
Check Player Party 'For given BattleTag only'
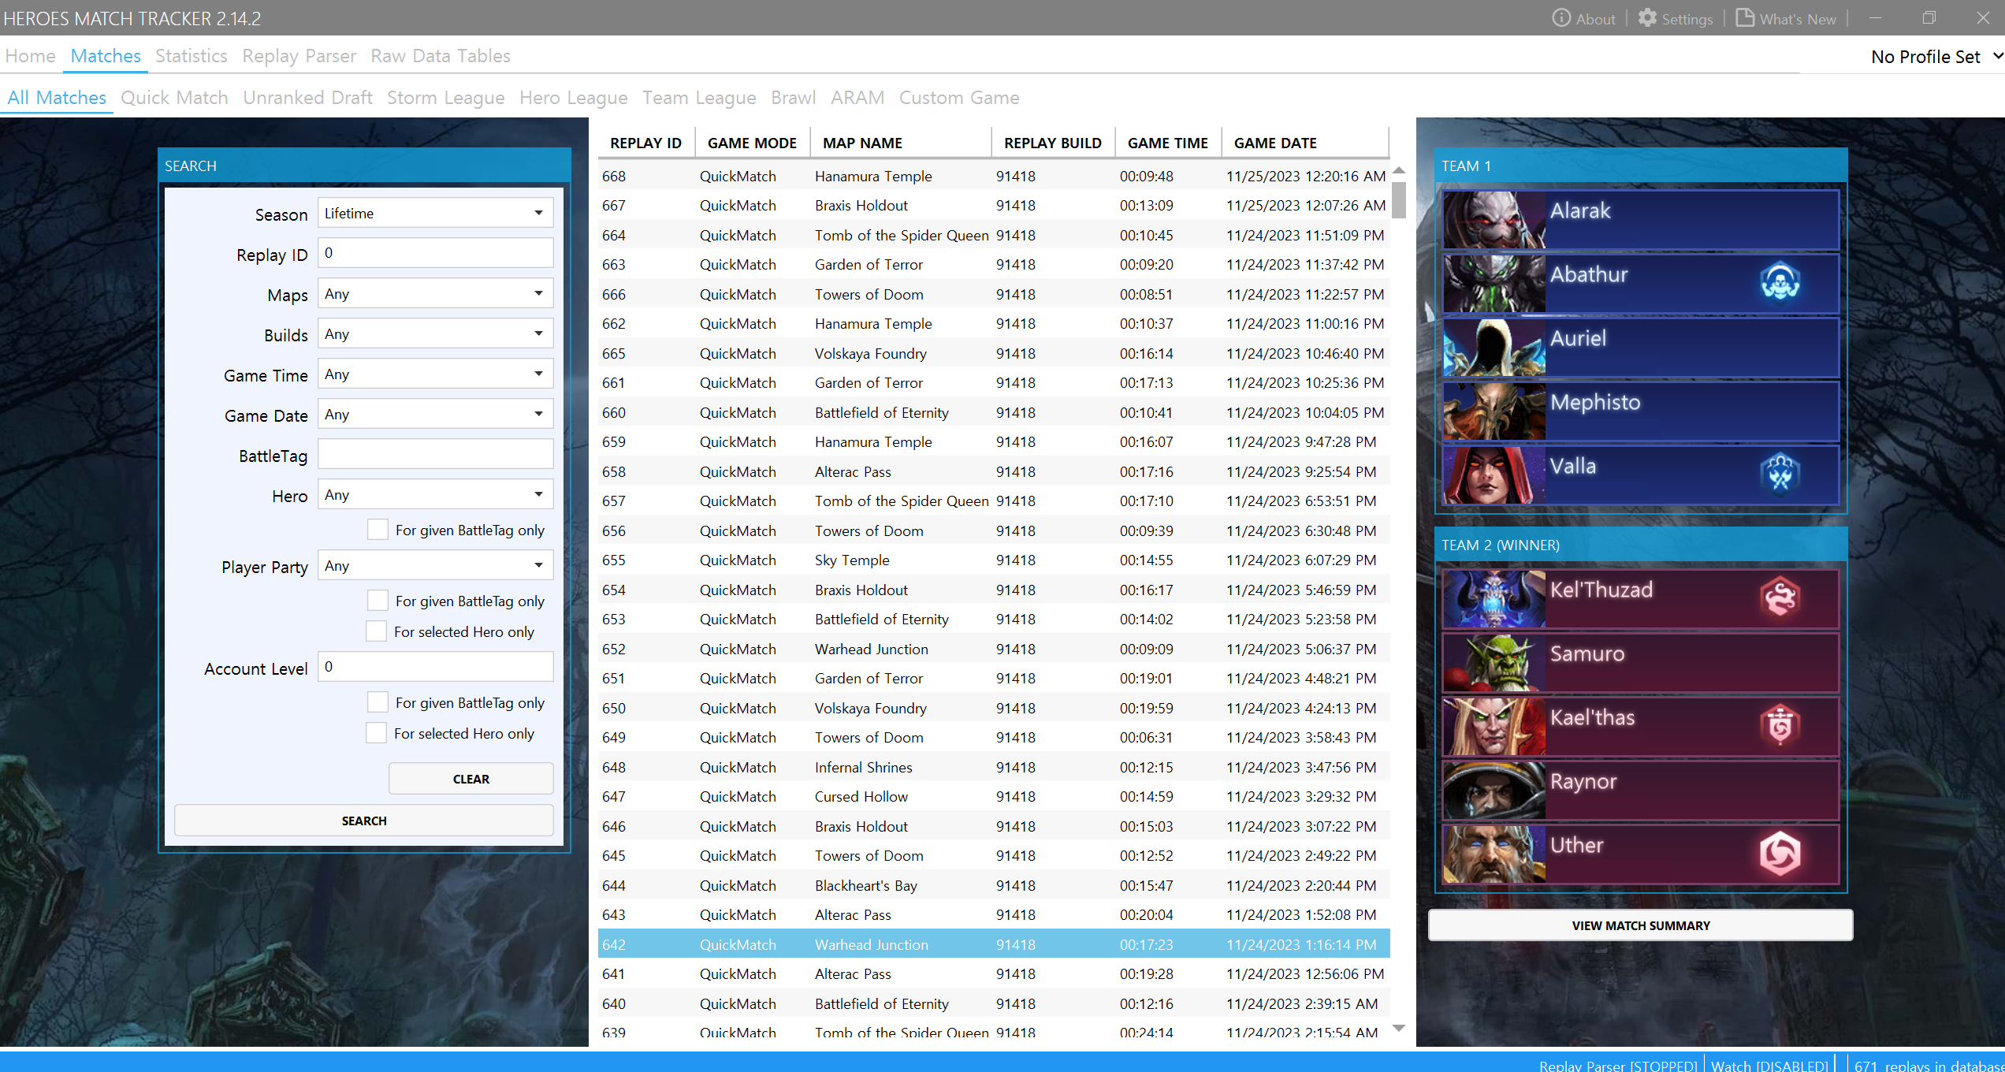[378, 601]
